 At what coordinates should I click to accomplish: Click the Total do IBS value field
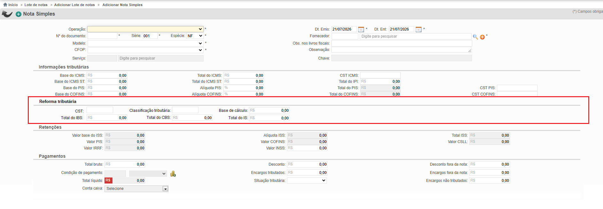[x=107, y=118]
